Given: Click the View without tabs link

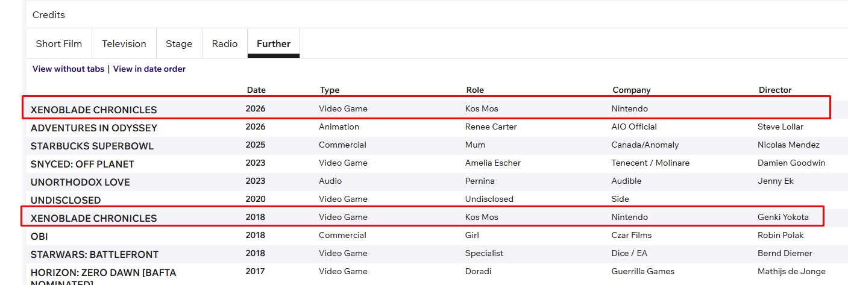Looking at the screenshot, I should [x=68, y=69].
